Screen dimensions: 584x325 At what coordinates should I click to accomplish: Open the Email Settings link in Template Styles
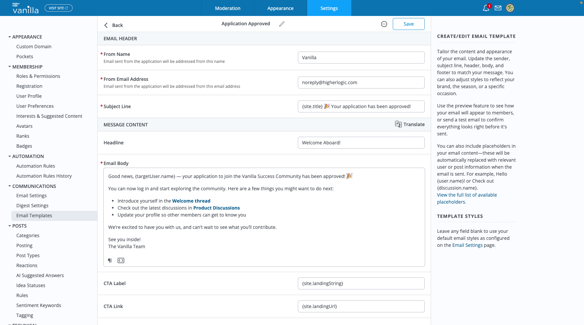(467, 245)
